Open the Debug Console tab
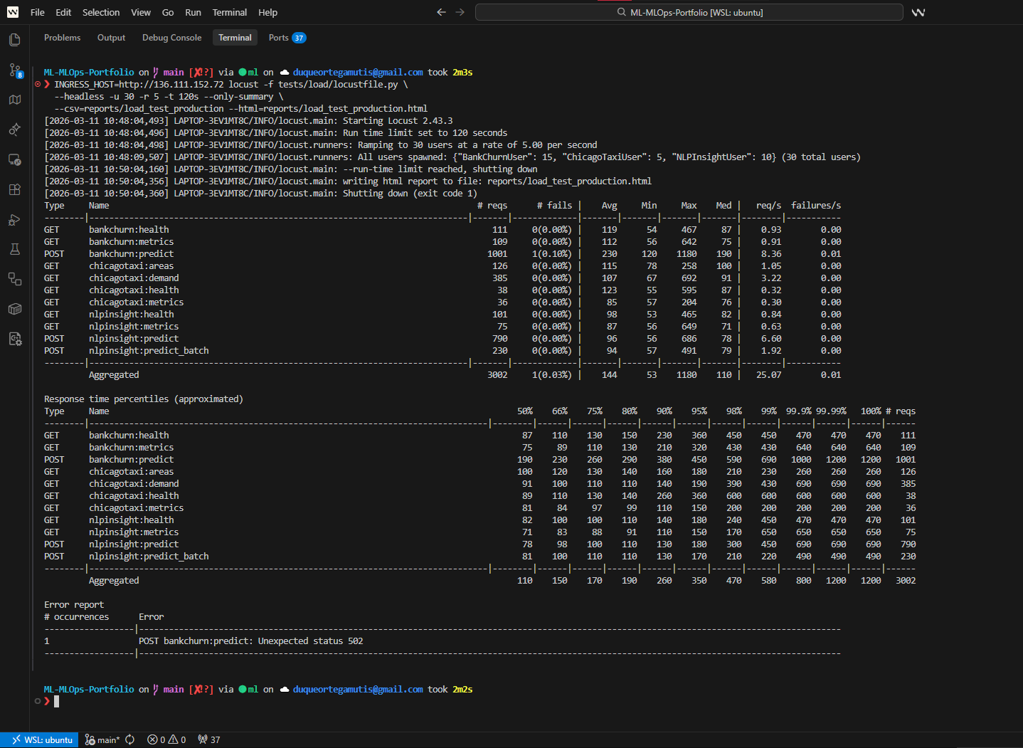The height and width of the screenshot is (748, 1023). pos(171,38)
